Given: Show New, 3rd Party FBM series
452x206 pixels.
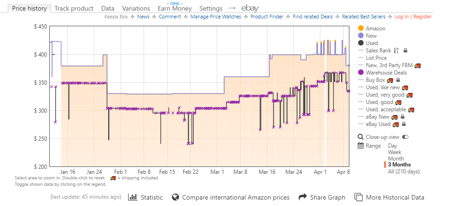Looking at the screenshot, I should [389, 65].
